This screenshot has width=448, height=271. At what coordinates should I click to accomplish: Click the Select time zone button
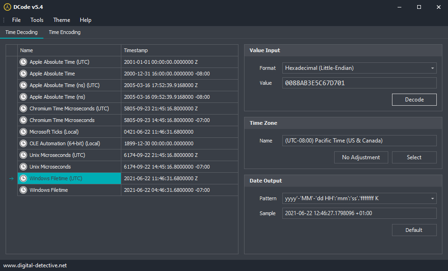click(x=414, y=157)
